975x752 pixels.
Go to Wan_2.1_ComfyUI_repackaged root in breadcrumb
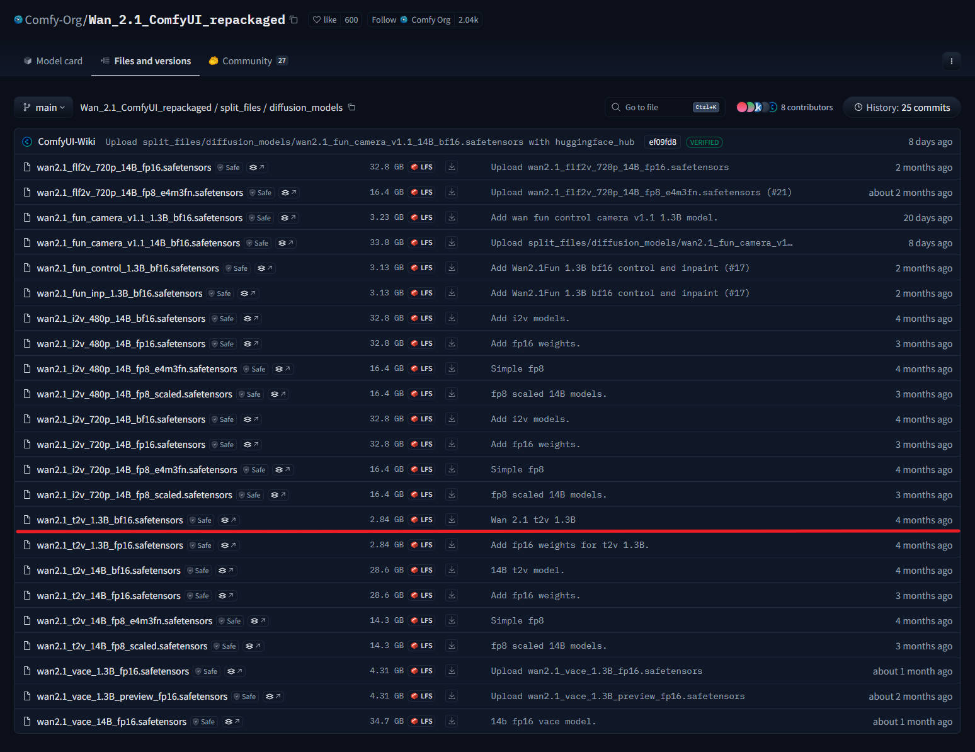coord(145,108)
